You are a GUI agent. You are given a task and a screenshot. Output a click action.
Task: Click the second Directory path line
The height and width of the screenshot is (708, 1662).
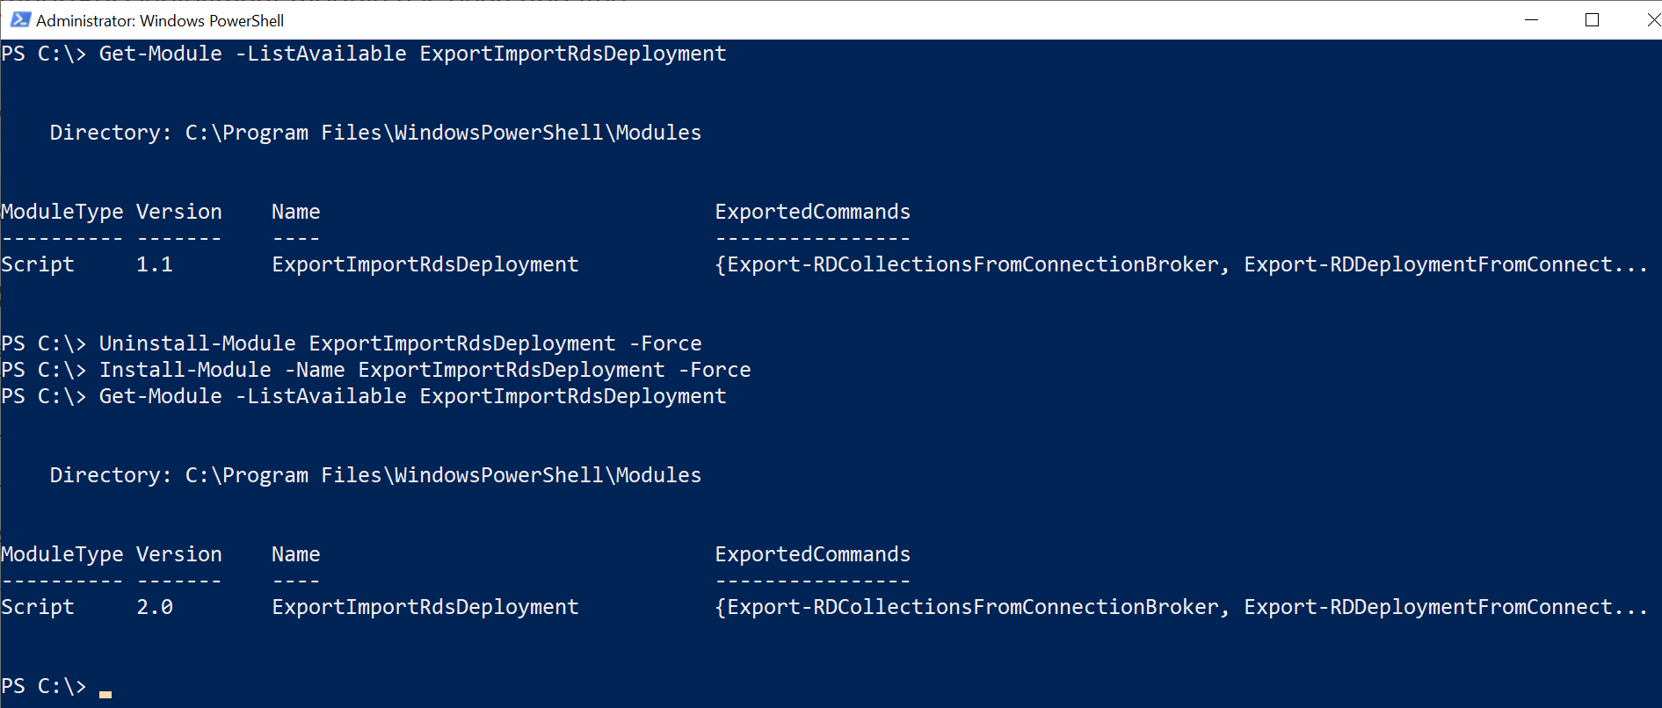pyautogui.click(x=375, y=475)
